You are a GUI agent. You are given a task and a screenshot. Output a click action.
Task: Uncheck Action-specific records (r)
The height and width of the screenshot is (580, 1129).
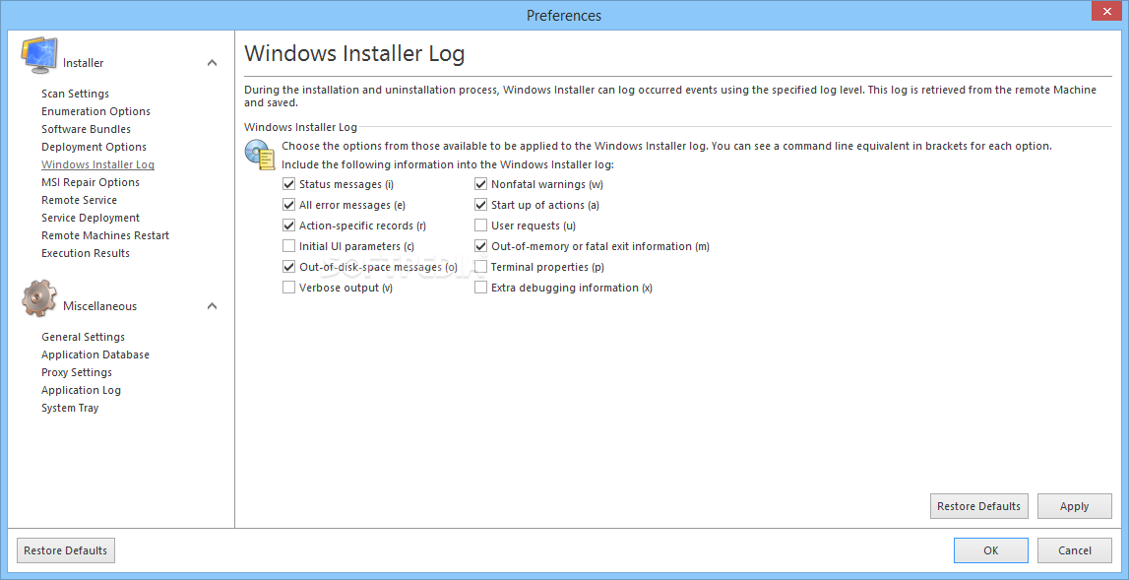[288, 226]
